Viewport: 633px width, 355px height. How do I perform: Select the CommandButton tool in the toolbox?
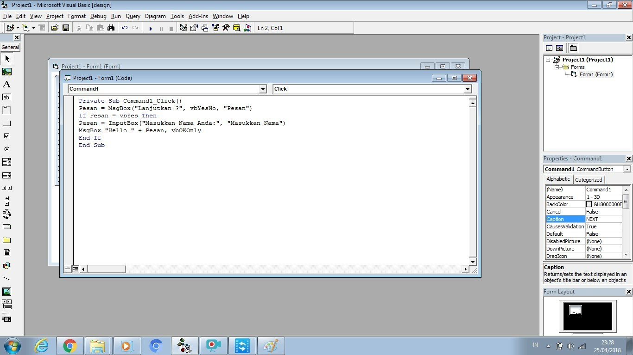pyautogui.click(x=7, y=123)
